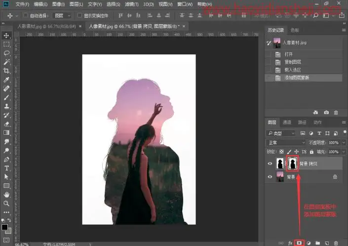Select 背景 拷贝 layer mask thumbnail

pos(293,164)
